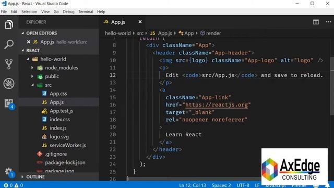Screen dimensions: 334x188
Task: Collapse the Open Editors section
Action: point(23,33)
